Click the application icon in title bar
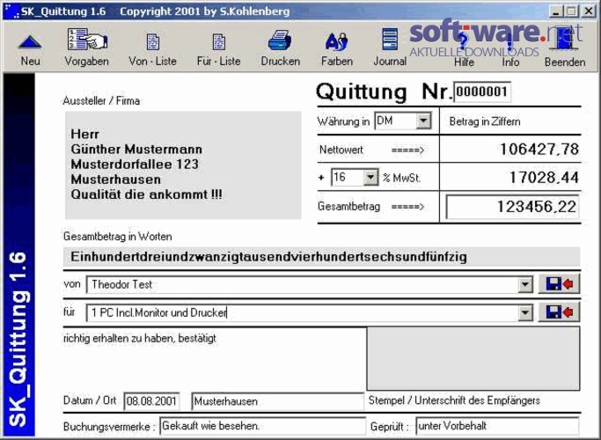The height and width of the screenshot is (440, 601). (x=11, y=11)
